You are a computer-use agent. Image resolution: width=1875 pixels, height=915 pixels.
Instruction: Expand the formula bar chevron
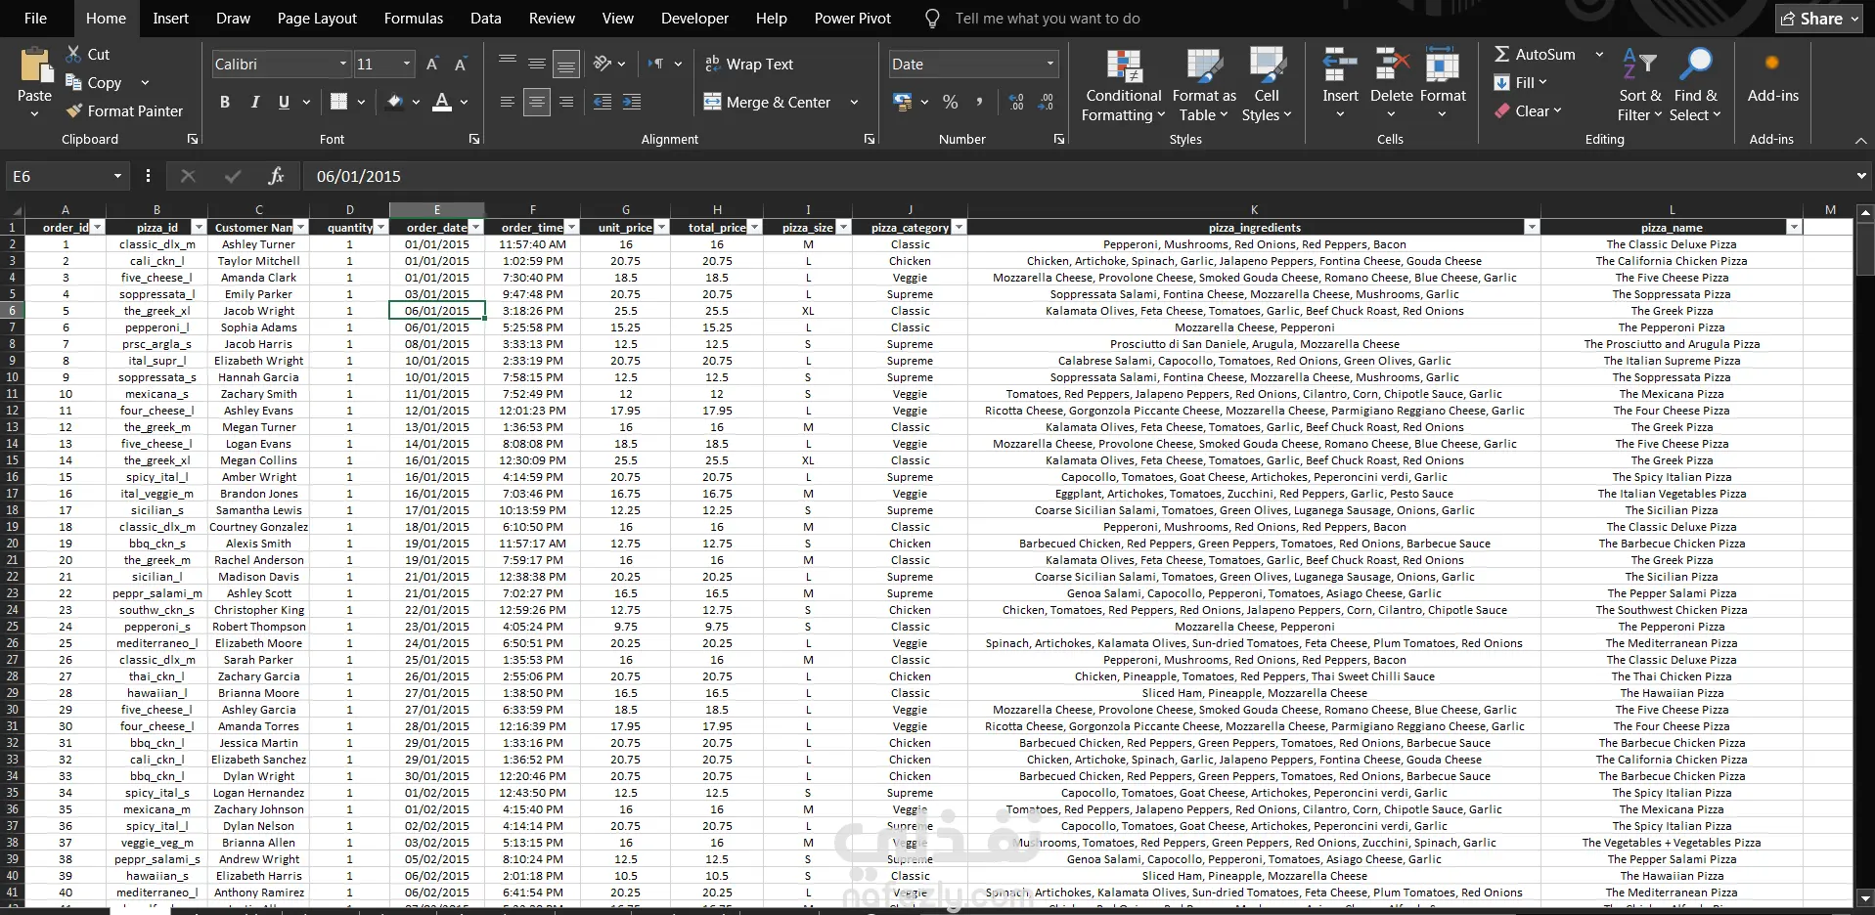coord(1861,176)
